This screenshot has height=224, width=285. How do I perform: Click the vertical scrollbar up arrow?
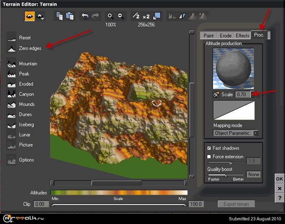pos(192,32)
